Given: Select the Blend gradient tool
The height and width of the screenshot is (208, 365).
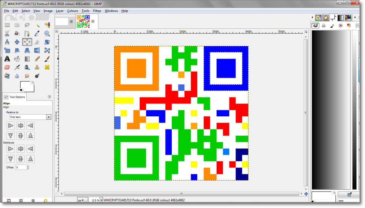Looking at the screenshot, I should coord(27,59).
